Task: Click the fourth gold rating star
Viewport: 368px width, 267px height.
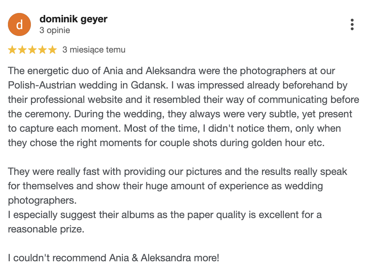Action: (42, 50)
